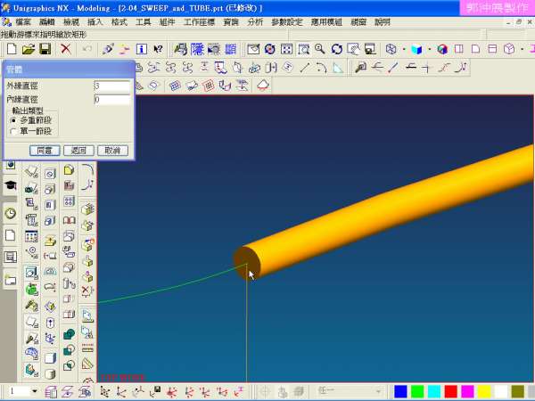Click the New file icon

pos(12,49)
